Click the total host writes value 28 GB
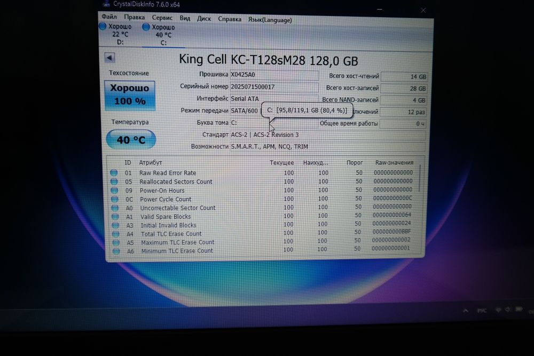Screen dimensions: 534x356 pos(404,89)
